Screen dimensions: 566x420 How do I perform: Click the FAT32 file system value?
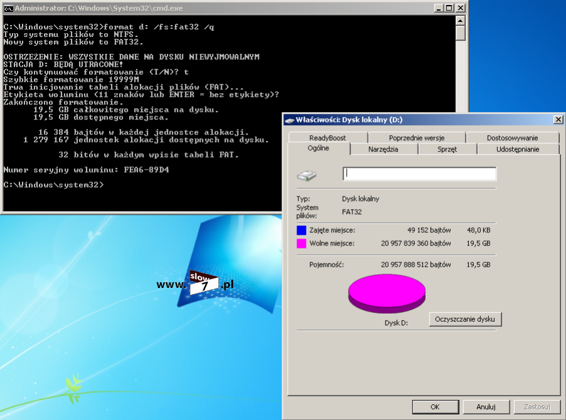coord(352,212)
